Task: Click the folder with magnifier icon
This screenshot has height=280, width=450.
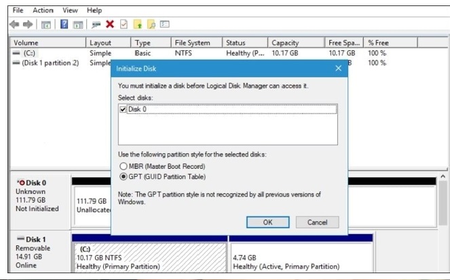Action: pyautogui.click(x=152, y=24)
